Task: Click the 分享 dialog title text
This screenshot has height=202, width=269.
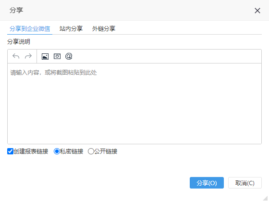Action: pos(16,10)
